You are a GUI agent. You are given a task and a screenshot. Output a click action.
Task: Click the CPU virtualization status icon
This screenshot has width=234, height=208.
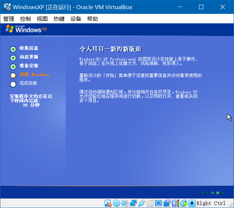click(174, 203)
